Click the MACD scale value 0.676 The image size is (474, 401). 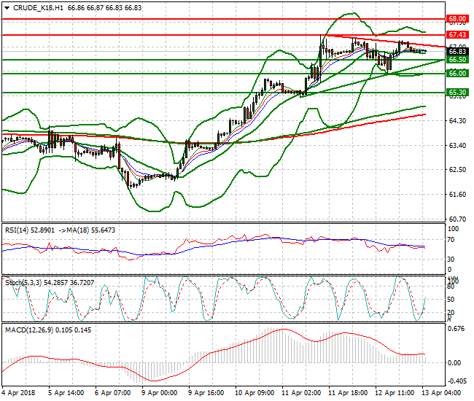point(456,329)
